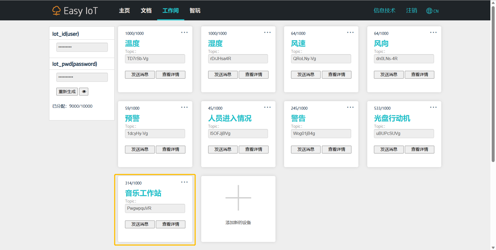
Task: Expand options menu on 光盘行动机 card
Action: [x=433, y=107]
